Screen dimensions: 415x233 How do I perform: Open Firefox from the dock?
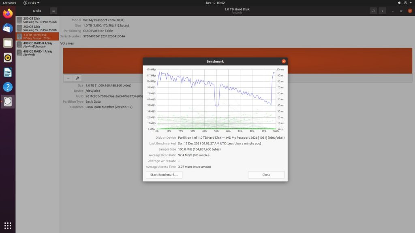coord(8,13)
